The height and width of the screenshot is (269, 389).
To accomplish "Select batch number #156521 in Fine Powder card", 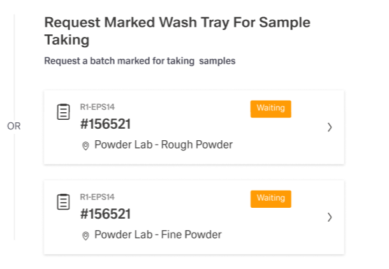I will [x=105, y=214].
